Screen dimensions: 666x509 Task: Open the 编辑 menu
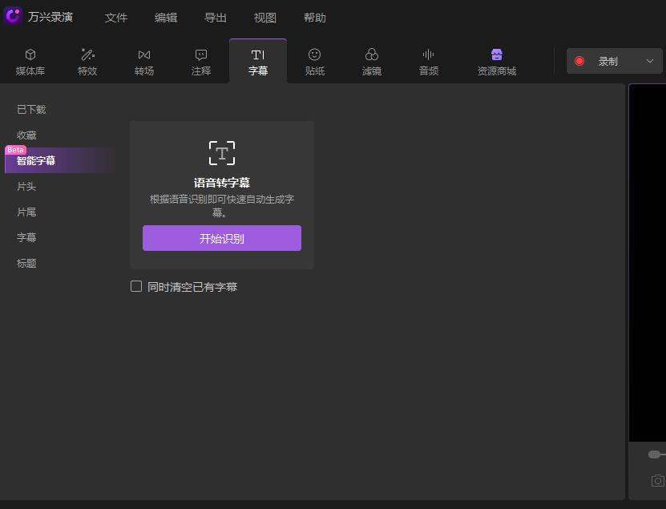tap(166, 18)
